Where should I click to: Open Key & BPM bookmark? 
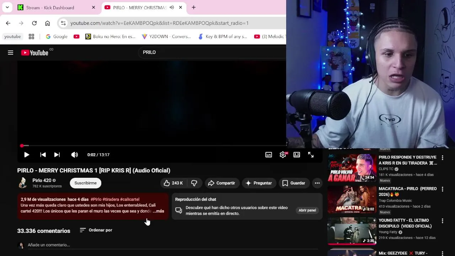[223, 37]
